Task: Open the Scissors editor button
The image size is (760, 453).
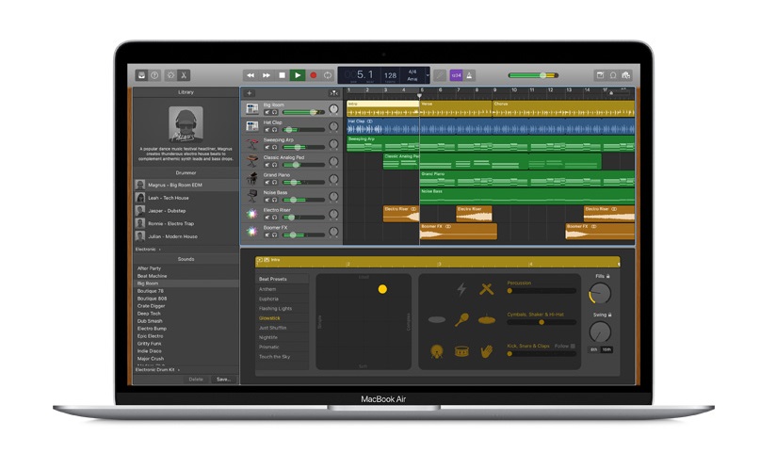Action: 185,74
